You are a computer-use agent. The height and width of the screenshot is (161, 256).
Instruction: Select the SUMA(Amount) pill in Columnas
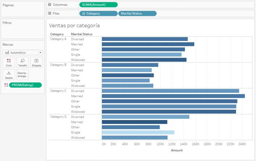(98, 4)
